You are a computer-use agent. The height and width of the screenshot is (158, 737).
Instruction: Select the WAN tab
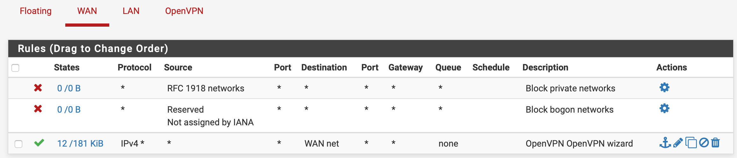(x=87, y=11)
